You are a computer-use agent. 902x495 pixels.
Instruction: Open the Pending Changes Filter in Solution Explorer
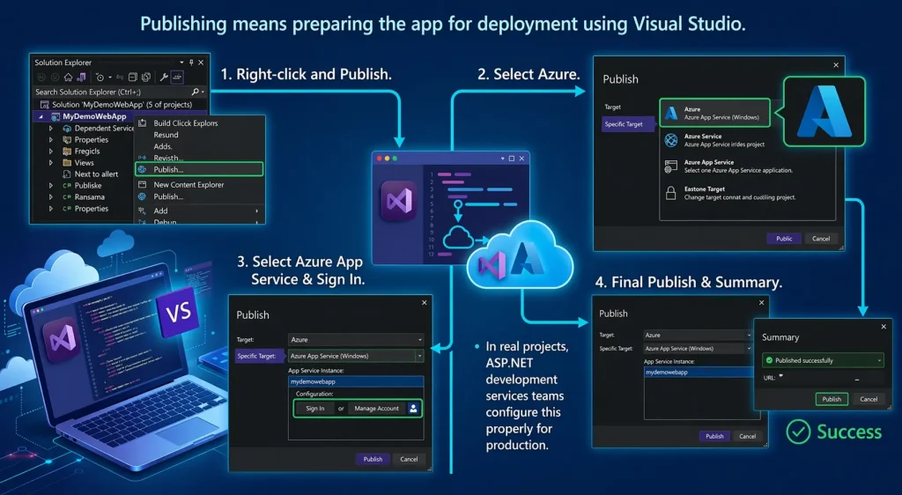click(100, 77)
